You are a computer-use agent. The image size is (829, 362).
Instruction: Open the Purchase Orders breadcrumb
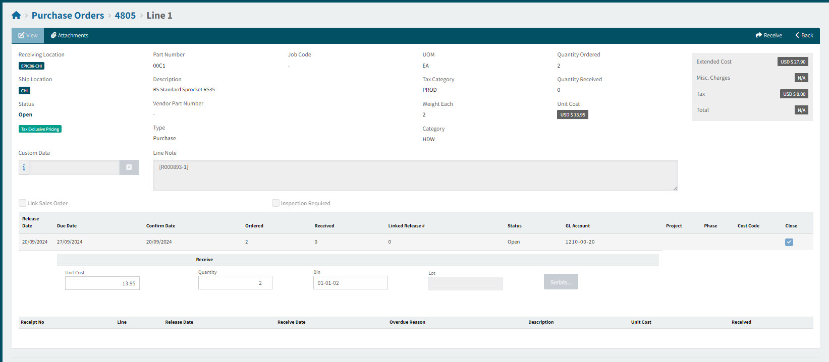68,16
